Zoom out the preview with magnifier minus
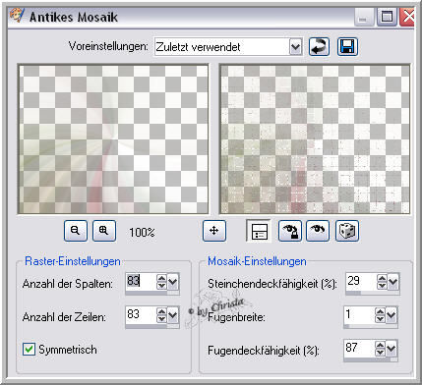 76,231
